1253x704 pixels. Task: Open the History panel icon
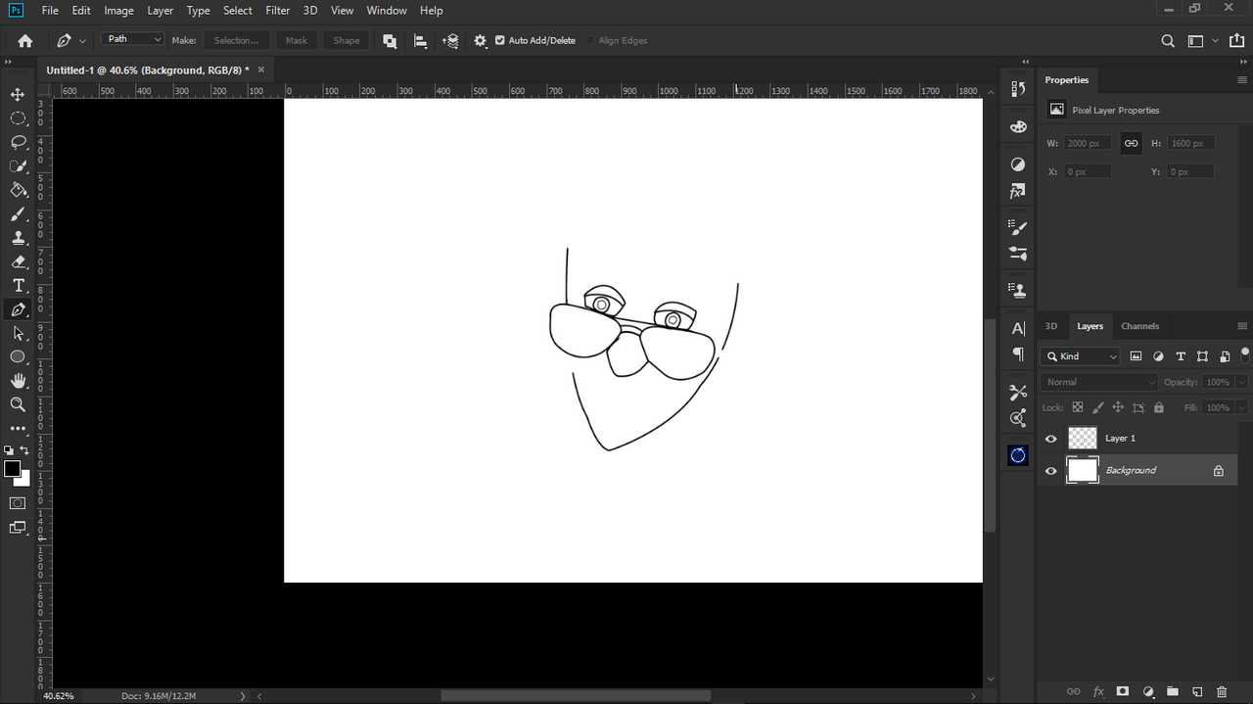[x=1018, y=89]
